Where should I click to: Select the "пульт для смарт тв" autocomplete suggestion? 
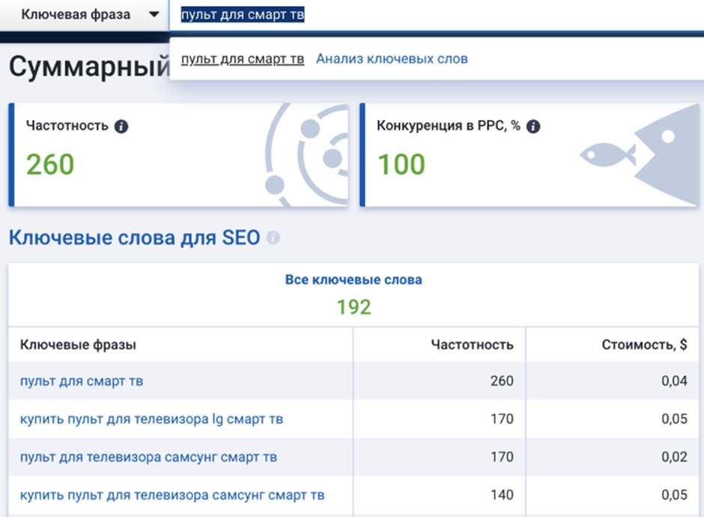click(243, 58)
